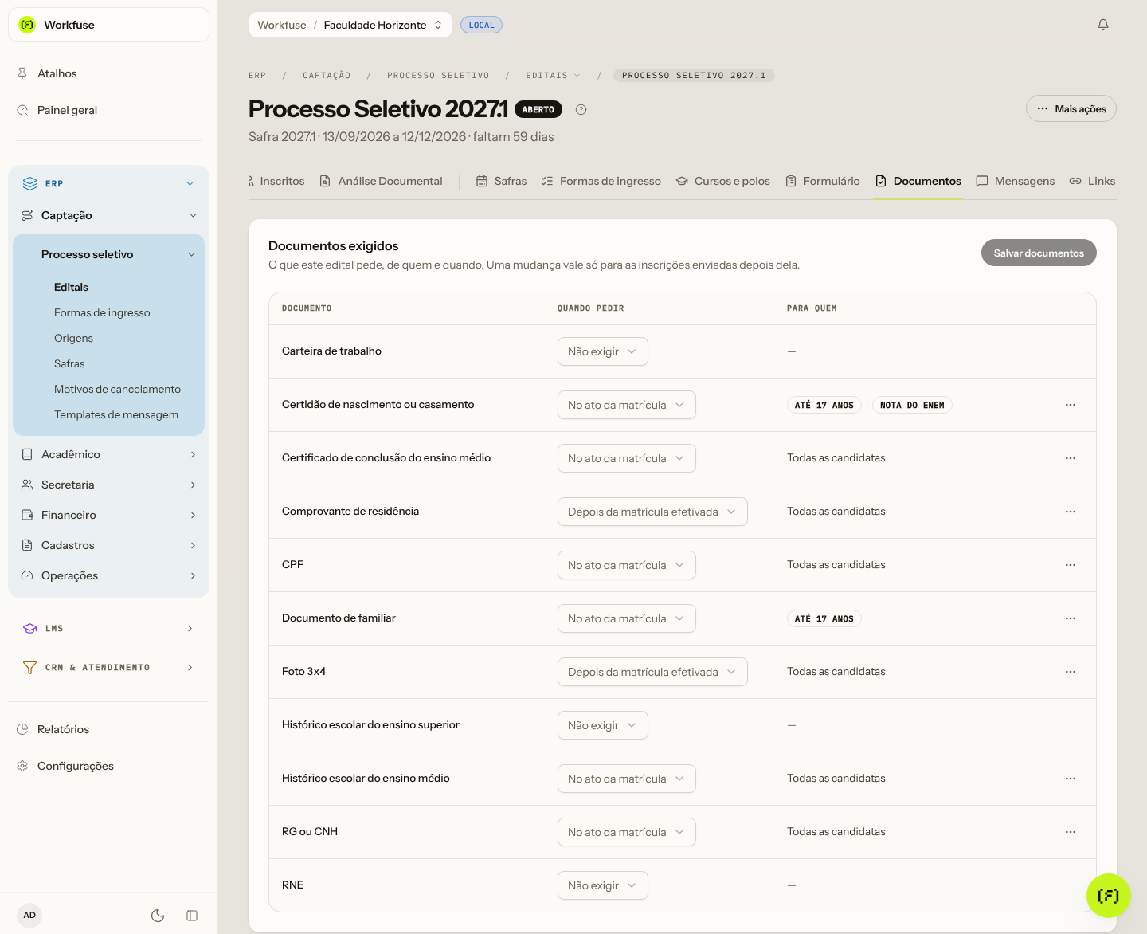Click the help question mark beside ABERTO

pyautogui.click(x=581, y=110)
